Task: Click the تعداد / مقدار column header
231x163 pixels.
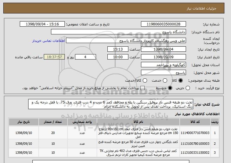Action: 53,122
